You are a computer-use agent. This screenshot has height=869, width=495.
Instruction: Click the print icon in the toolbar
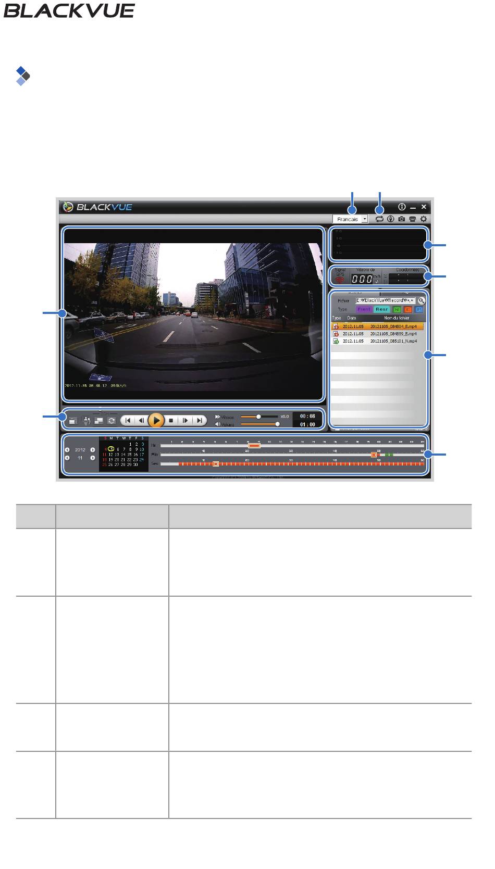pyautogui.click(x=412, y=219)
